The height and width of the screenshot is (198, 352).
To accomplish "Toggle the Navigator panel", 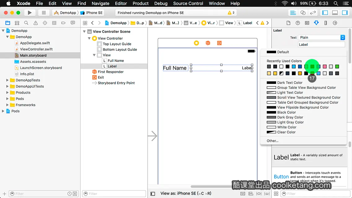I will (x=325, y=13).
